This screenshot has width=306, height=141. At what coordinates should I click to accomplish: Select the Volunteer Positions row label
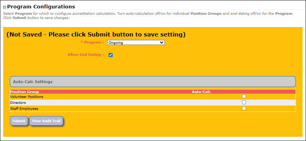27,96
